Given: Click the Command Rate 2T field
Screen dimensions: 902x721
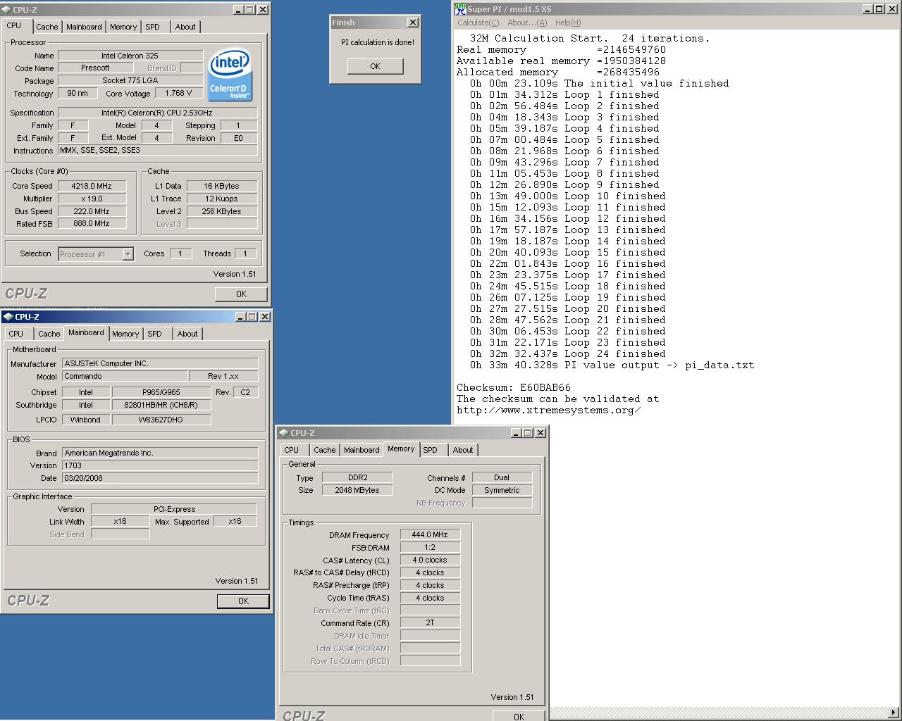Looking at the screenshot, I should 430,622.
